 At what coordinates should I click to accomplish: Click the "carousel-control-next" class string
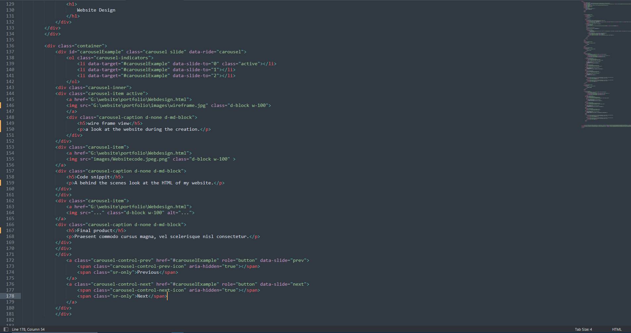point(123,284)
